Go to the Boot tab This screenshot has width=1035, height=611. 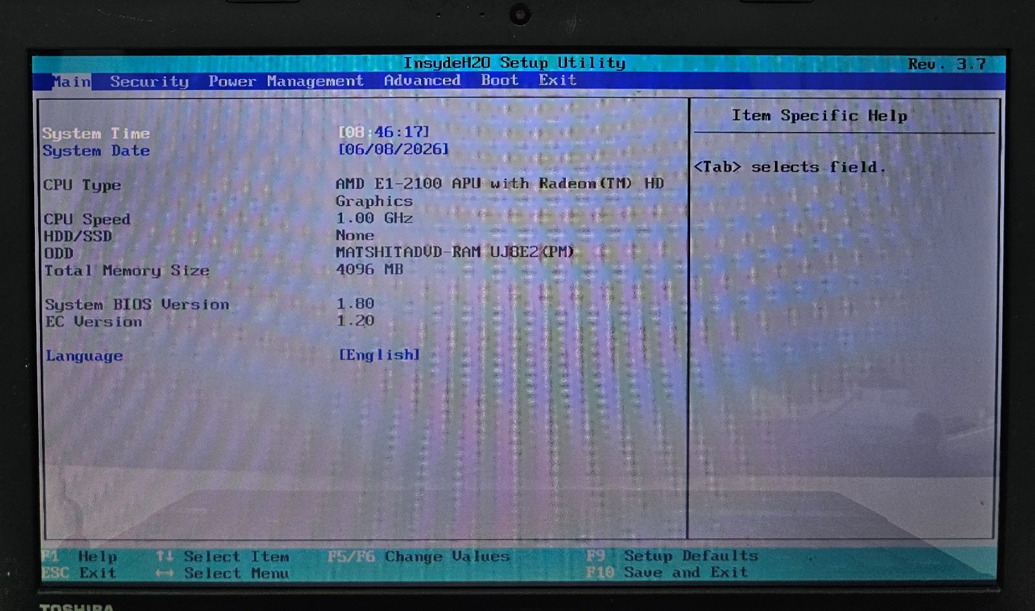tap(499, 80)
